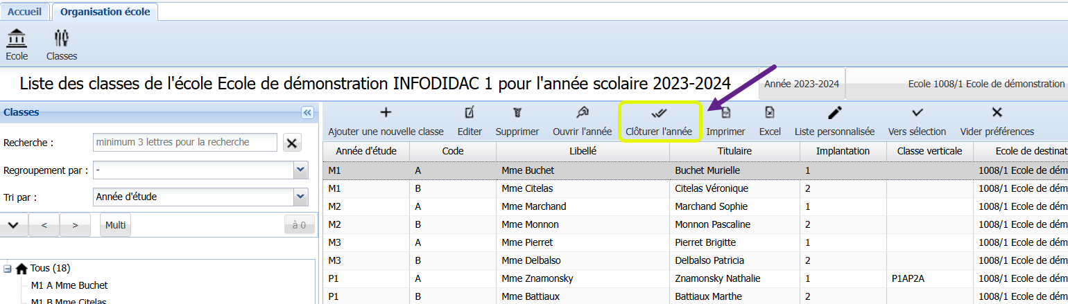Click Ajouter une nouvelle classe plus icon
The height and width of the screenshot is (304, 1068).
coord(386,113)
